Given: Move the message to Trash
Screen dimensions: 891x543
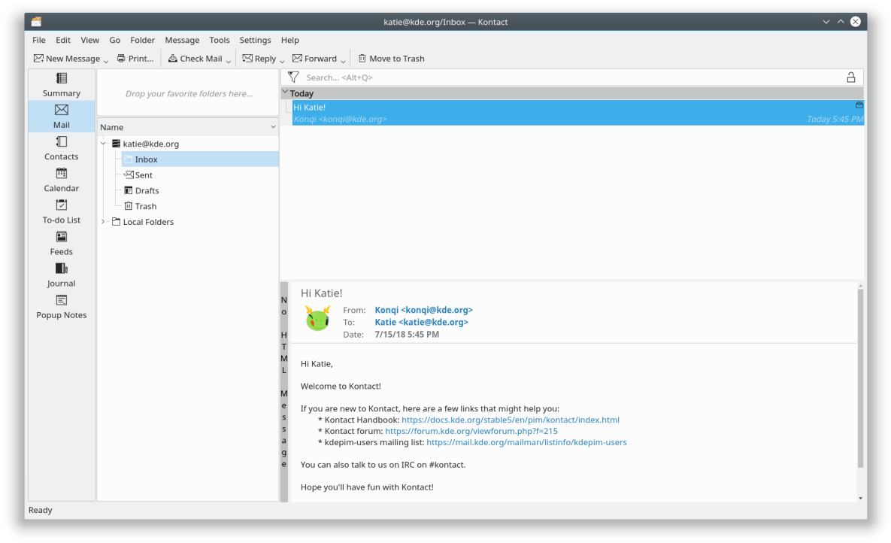Looking at the screenshot, I should point(391,59).
